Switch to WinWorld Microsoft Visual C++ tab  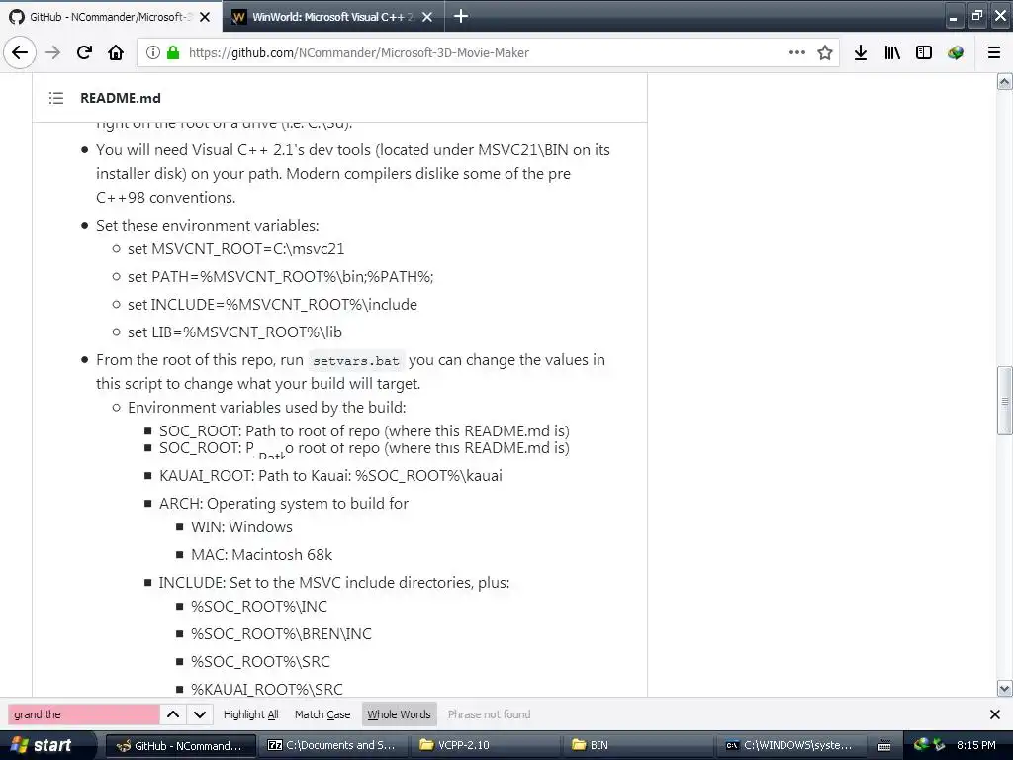[333, 16]
